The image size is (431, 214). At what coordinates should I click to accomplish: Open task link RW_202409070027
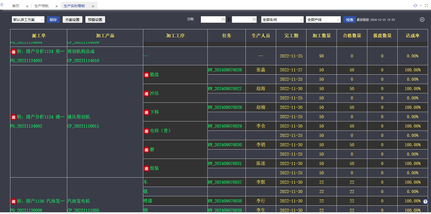click(x=225, y=89)
